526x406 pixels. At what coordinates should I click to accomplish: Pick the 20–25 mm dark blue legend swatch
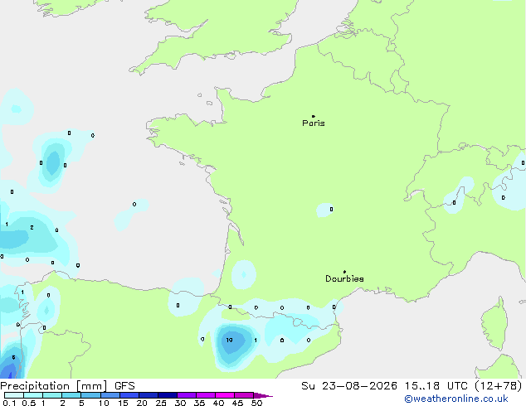coord(149,395)
